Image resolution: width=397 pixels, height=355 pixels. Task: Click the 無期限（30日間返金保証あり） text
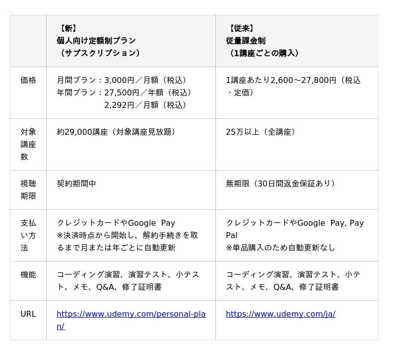click(280, 183)
